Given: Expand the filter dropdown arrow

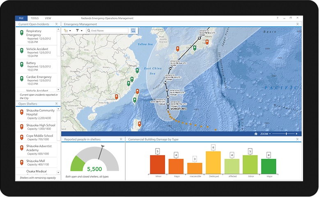Looking at the screenshot, I should coord(82,31).
